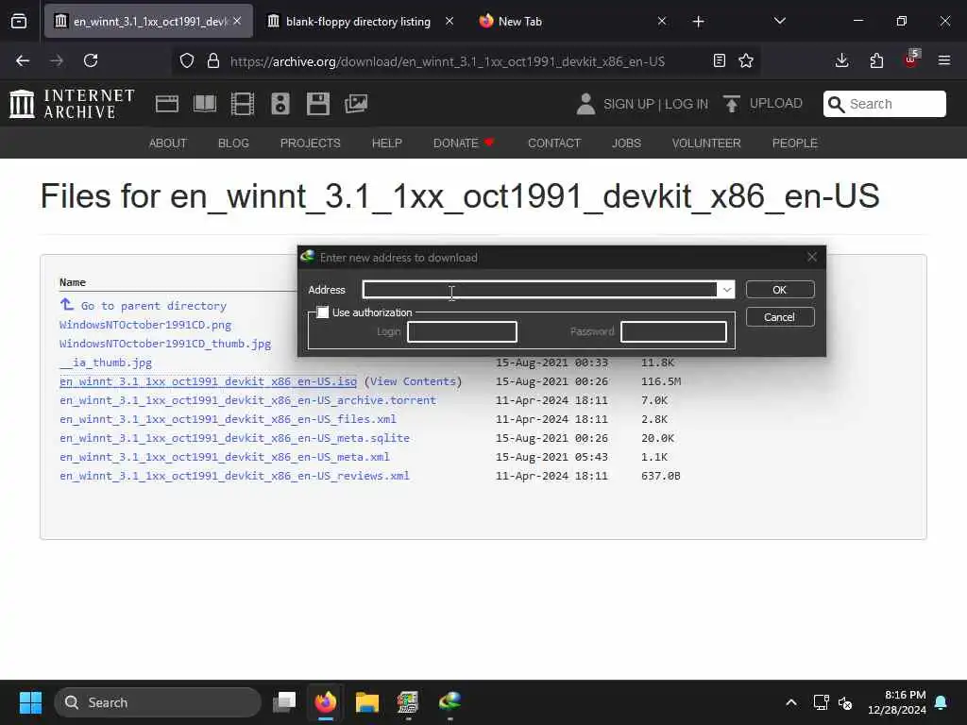Open the _files.xml file link
The image size is (967, 725).
point(229,419)
